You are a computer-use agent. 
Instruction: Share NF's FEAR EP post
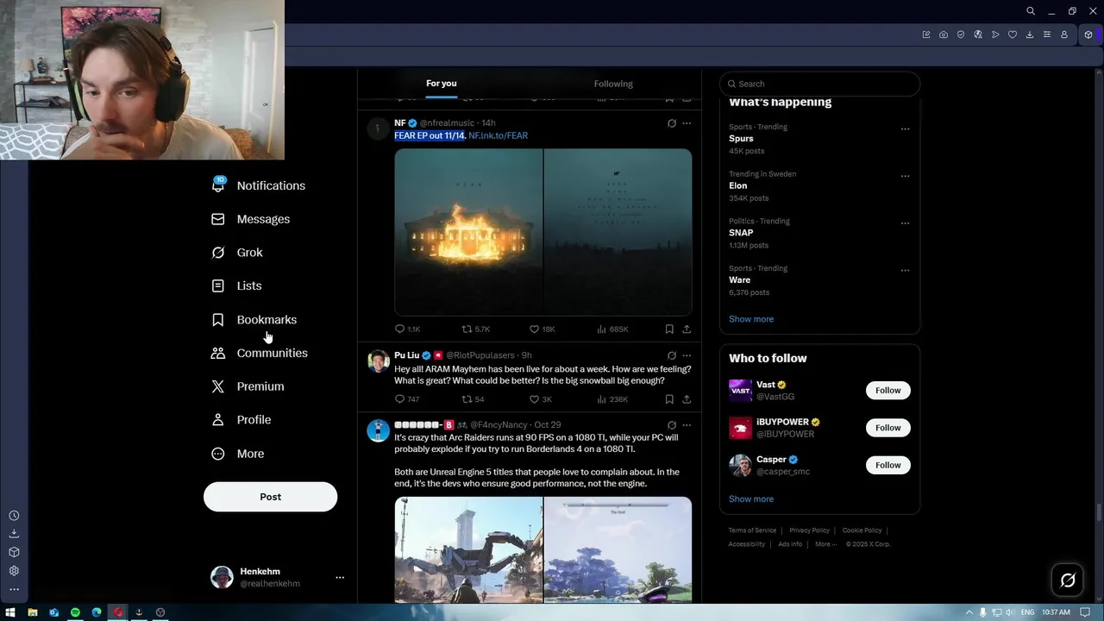[x=687, y=329]
